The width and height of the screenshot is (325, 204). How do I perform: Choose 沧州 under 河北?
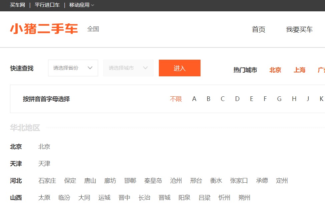[x=176, y=181]
